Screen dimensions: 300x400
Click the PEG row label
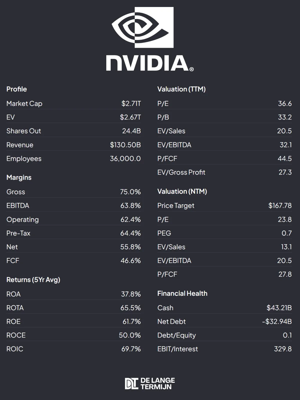(x=164, y=233)
